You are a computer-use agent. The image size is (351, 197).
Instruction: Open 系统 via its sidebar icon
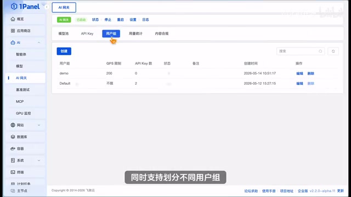click(x=13, y=160)
